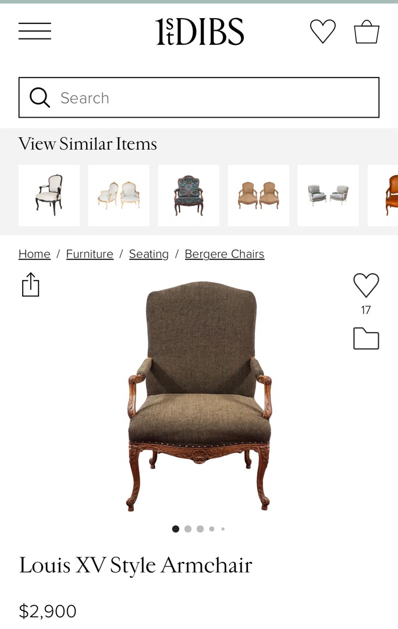This screenshot has height=629, width=398.
Task: Select second image carousel dot
Action: 187,529
